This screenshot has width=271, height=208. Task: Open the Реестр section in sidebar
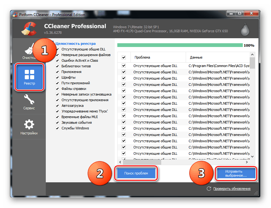point(29,77)
